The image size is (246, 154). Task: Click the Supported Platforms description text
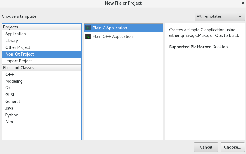198,47
